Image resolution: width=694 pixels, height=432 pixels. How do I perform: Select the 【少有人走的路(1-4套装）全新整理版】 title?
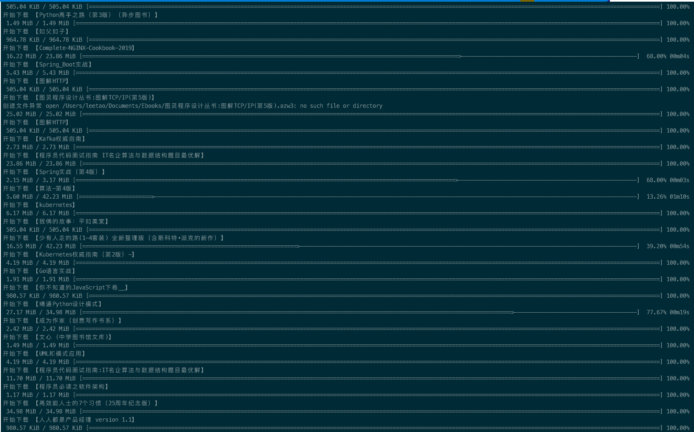(129, 238)
